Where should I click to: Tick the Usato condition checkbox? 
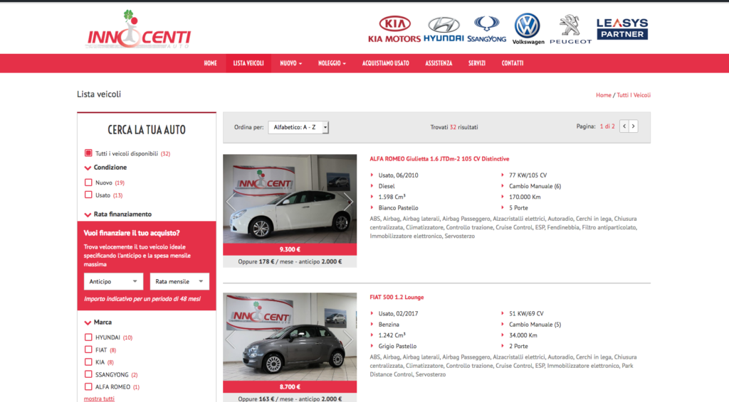(x=88, y=195)
